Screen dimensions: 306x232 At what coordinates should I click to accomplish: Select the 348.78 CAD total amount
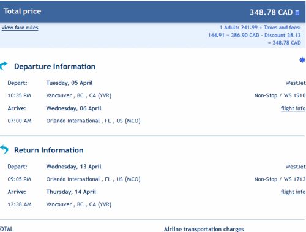point(271,12)
